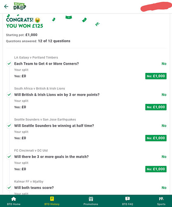Click the BTD History tab label
The height and width of the screenshot is (207, 172).
(52, 204)
